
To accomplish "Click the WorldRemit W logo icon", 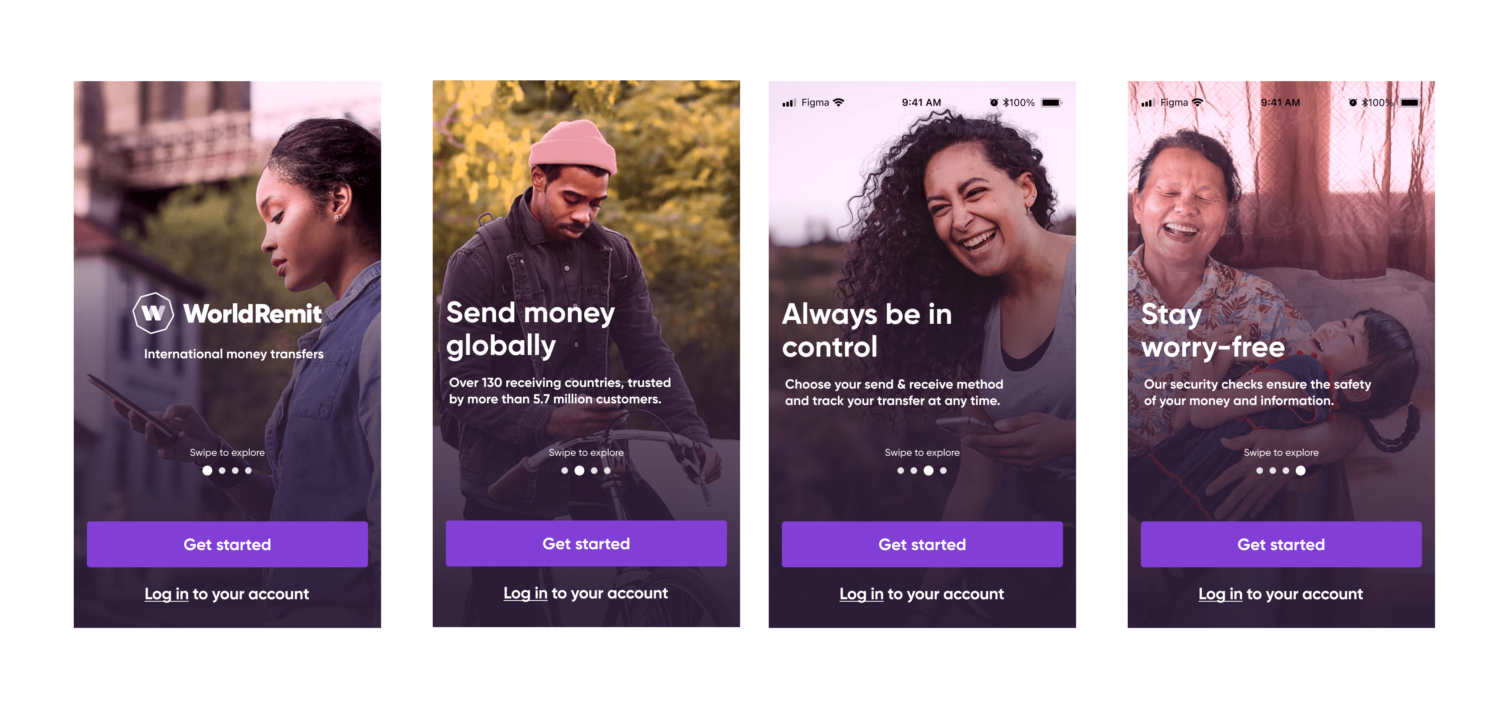I will [x=153, y=313].
